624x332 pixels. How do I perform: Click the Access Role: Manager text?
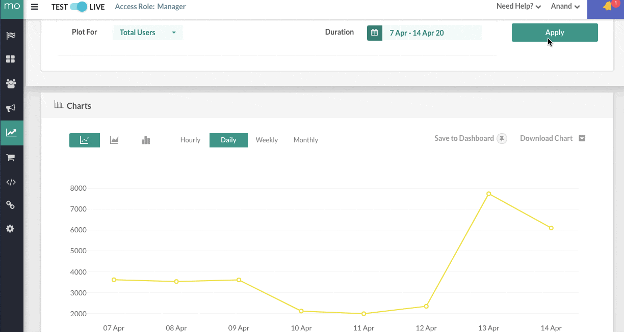click(150, 7)
